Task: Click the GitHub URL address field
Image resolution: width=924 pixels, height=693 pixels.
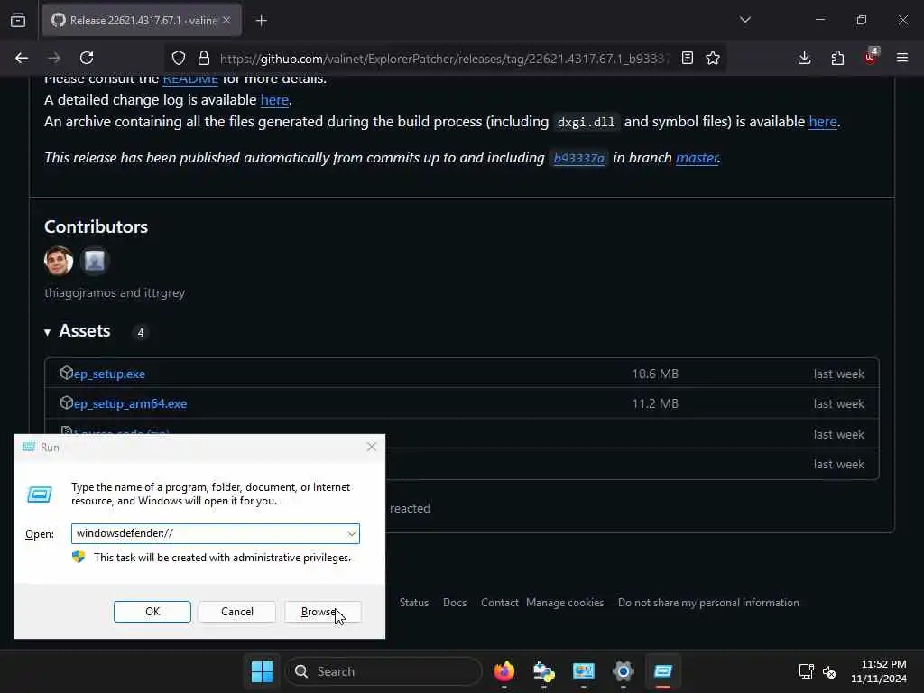Action: 444,59
